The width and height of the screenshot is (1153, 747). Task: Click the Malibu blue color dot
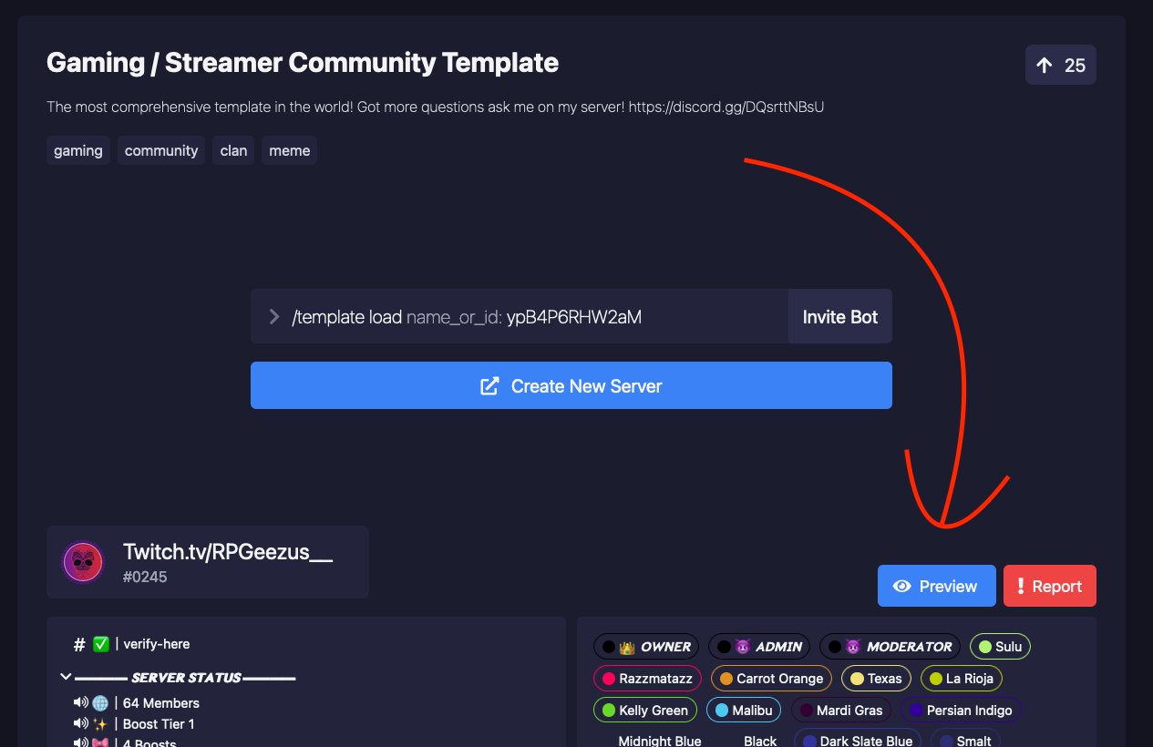click(x=721, y=711)
